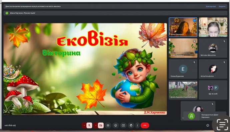Select Miroslav Merezhko participant tile
The width and height of the screenshot is (230, 132).
pos(213,48)
